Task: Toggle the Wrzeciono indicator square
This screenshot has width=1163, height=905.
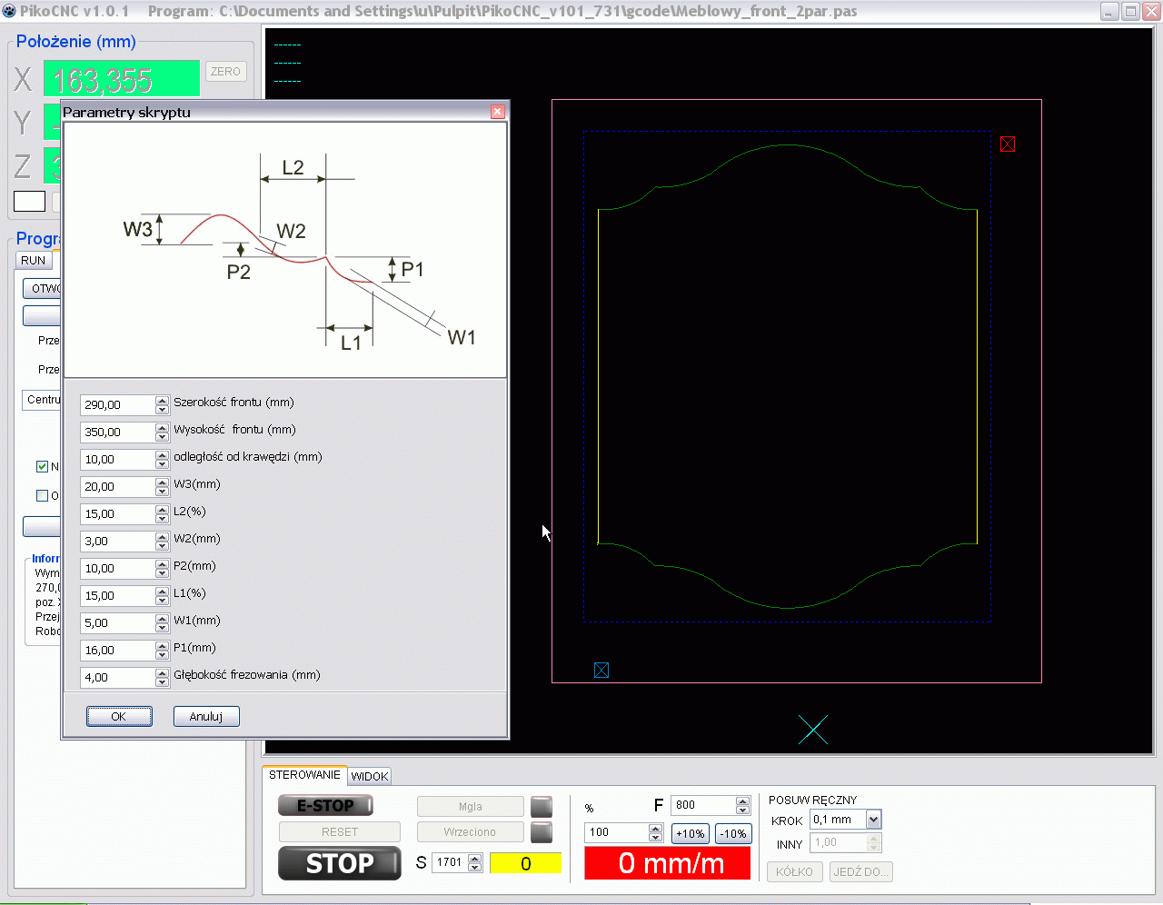Action: pyautogui.click(x=542, y=832)
